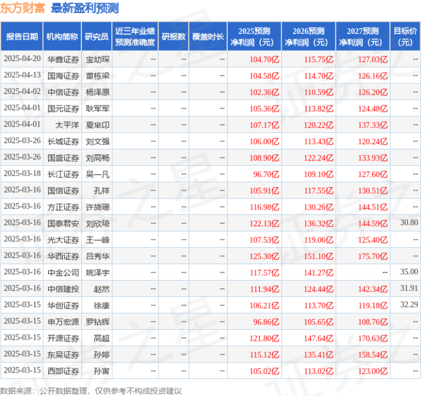Click the 130.26亿 forecast value

coord(319,207)
